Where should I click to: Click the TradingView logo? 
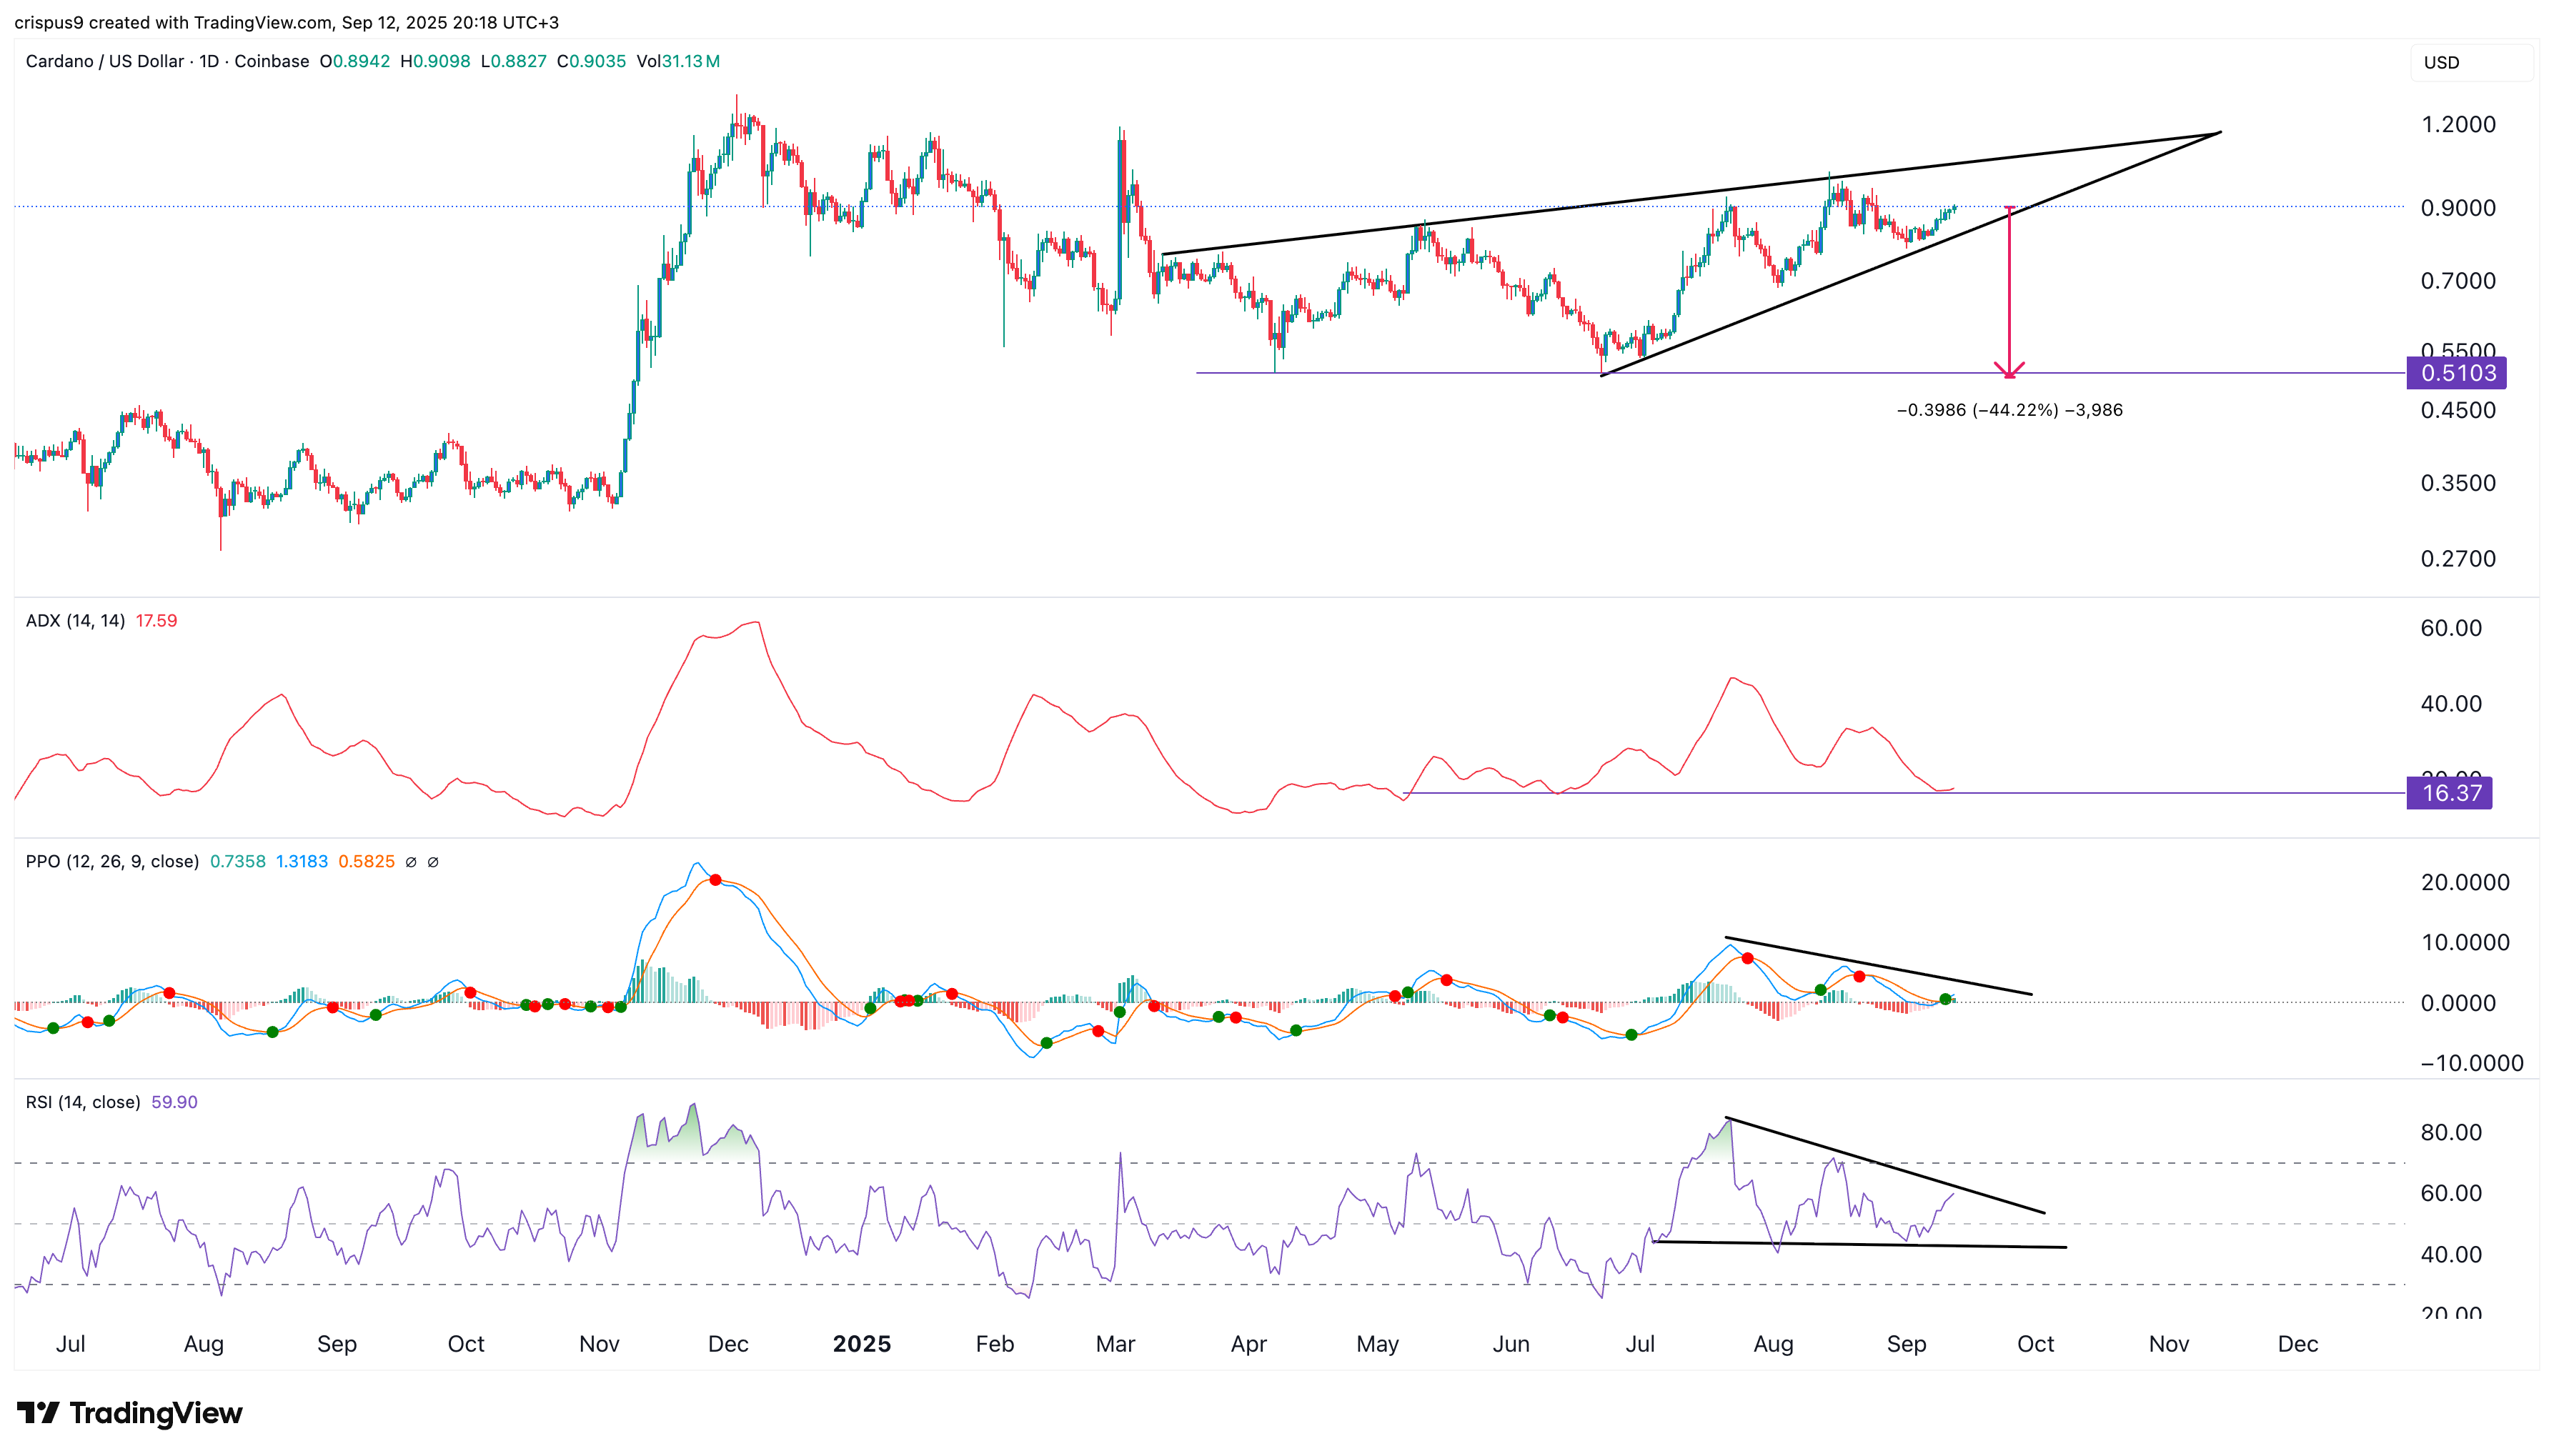click(x=130, y=1413)
